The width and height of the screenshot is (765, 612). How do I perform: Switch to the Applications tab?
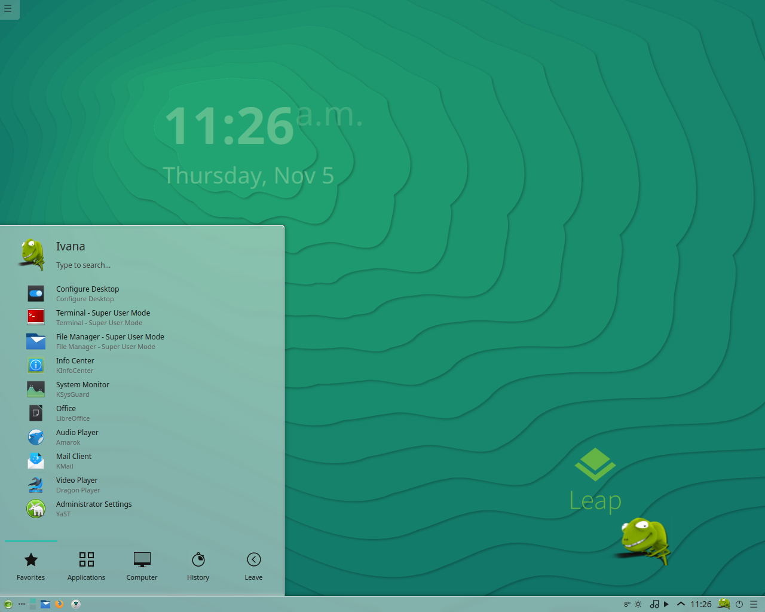87,566
